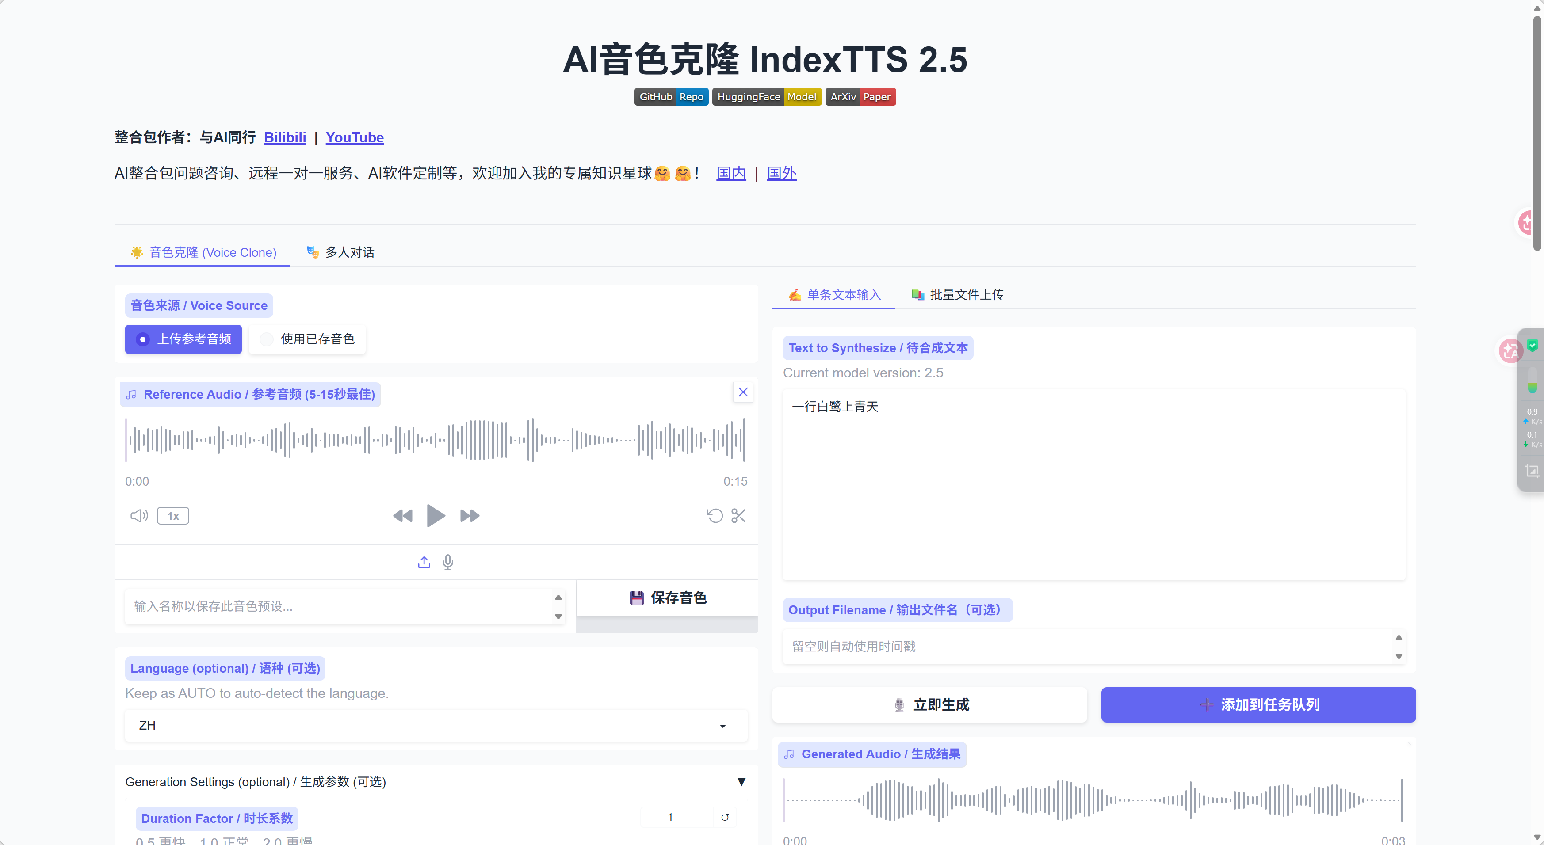Click the '整合包作者：与AI同行' author text
Image resolution: width=1544 pixels, height=845 pixels.
pyautogui.click(x=185, y=137)
